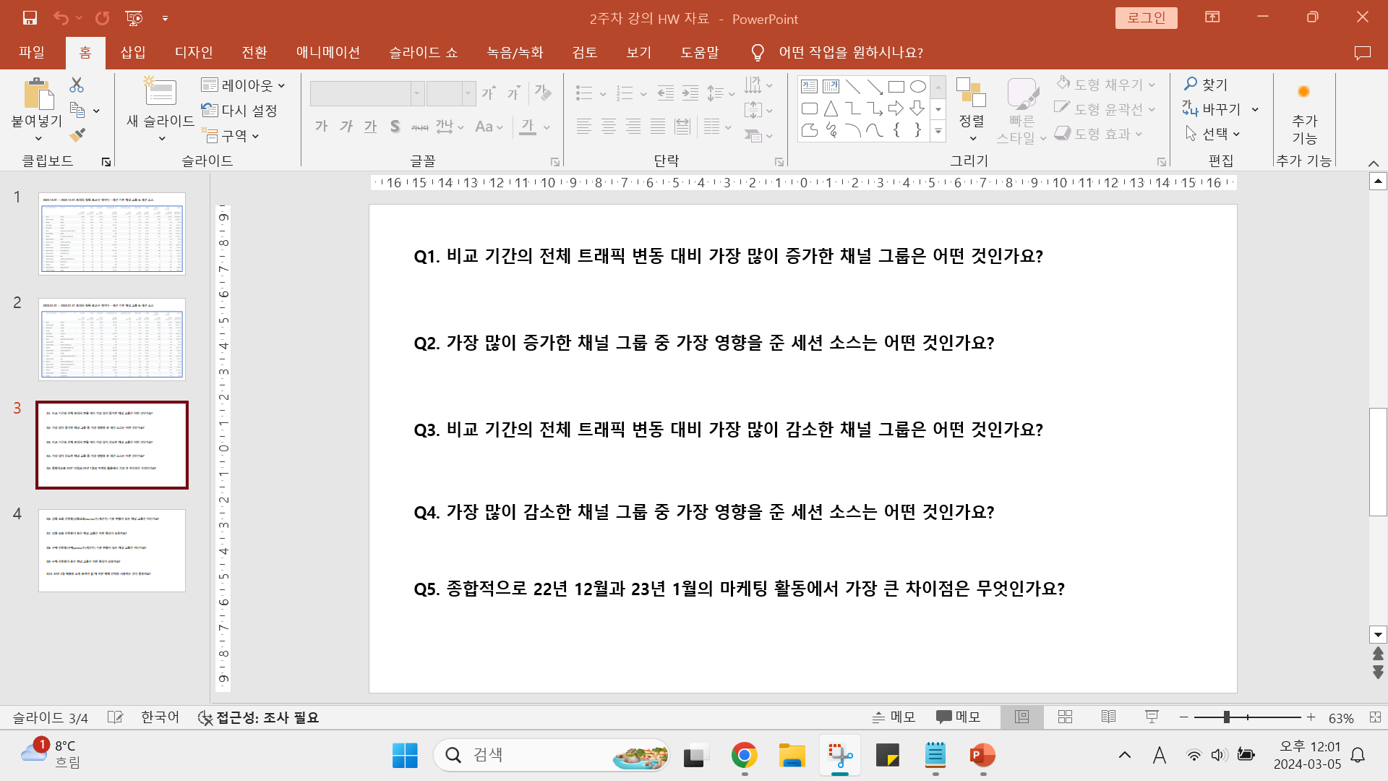Open the Slide Show (슬라이드 쇼) tab
This screenshot has height=781, width=1388.
424,52
